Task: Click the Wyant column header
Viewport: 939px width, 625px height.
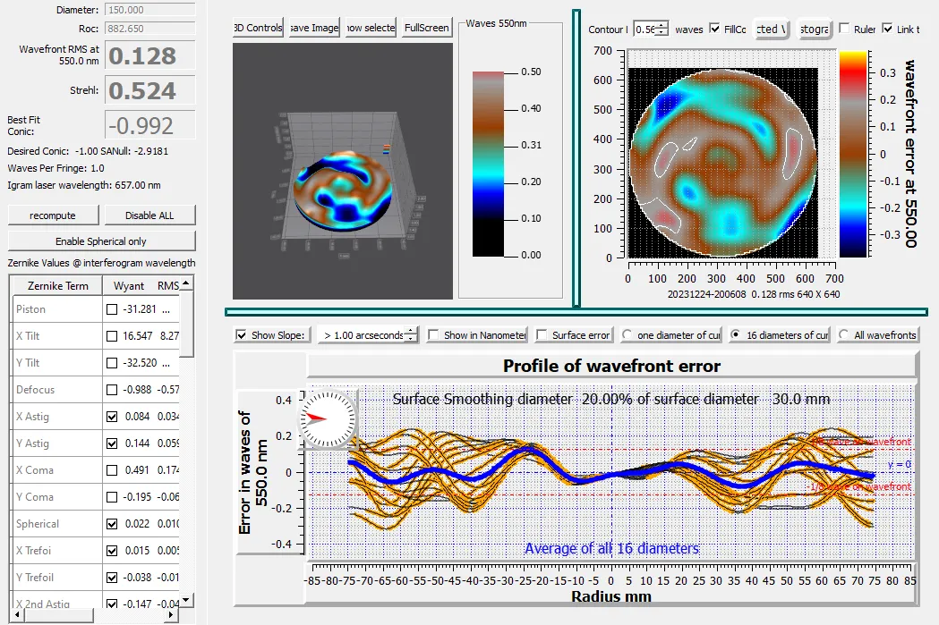Action: point(129,286)
